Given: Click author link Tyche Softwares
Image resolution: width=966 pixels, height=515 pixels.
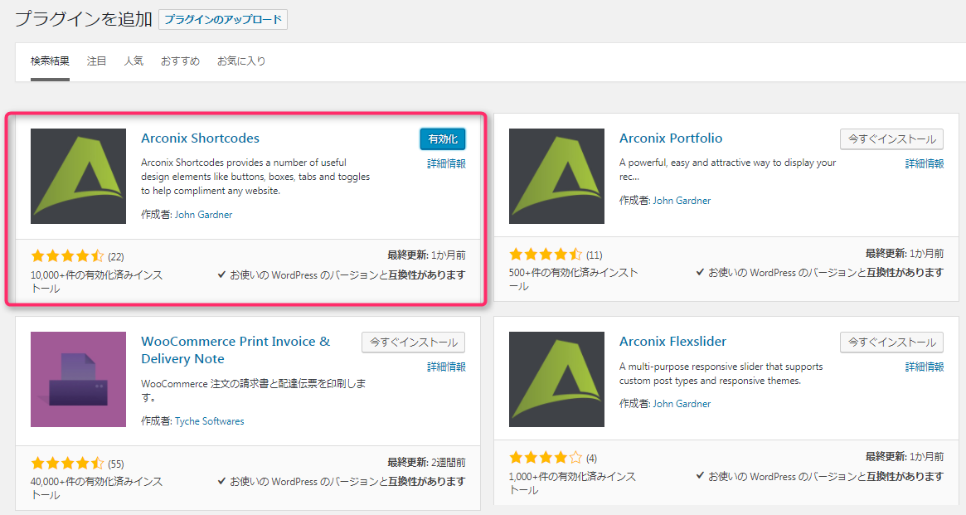Looking at the screenshot, I should [209, 421].
